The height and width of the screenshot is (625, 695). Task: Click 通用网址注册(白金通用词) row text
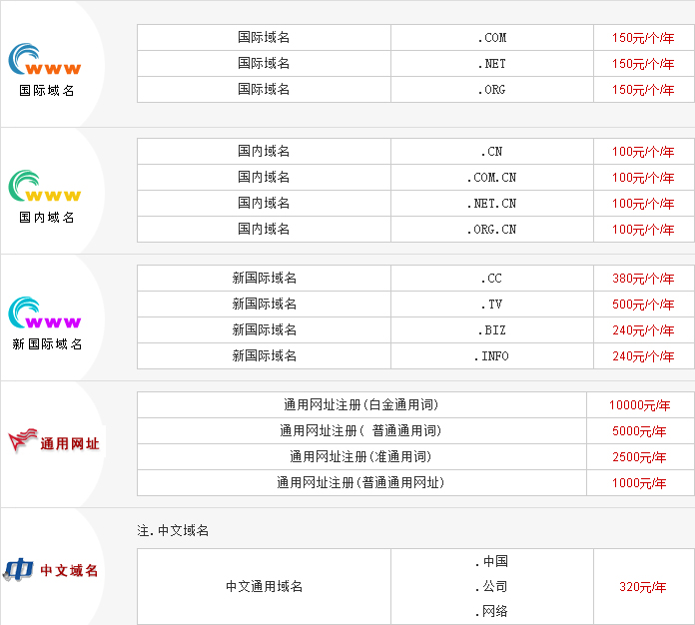click(x=360, y=405)
